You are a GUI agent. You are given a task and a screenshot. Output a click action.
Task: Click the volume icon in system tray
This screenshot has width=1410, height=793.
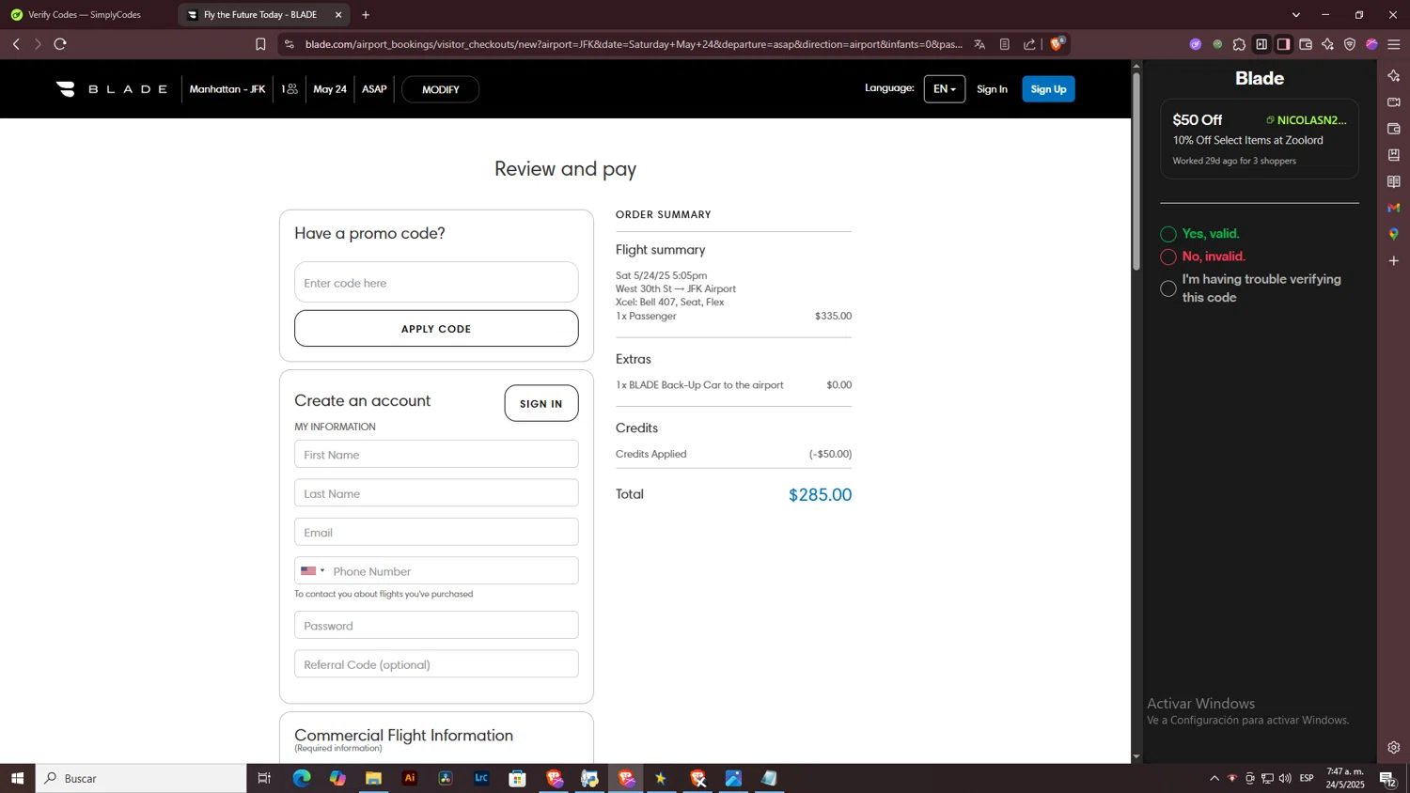[1285, 778]
